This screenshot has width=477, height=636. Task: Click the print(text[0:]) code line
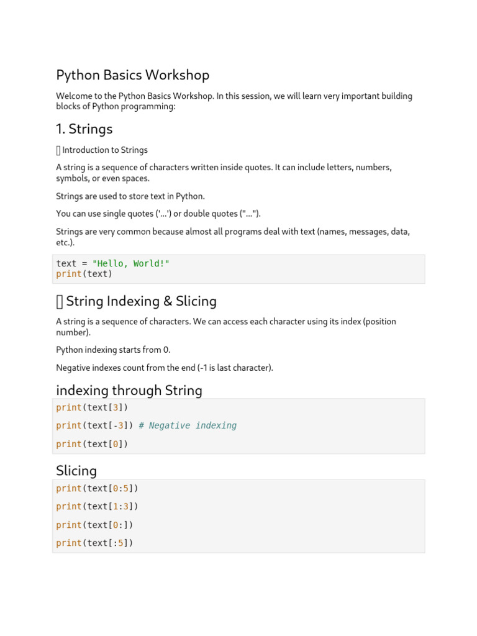pos(94,525)
